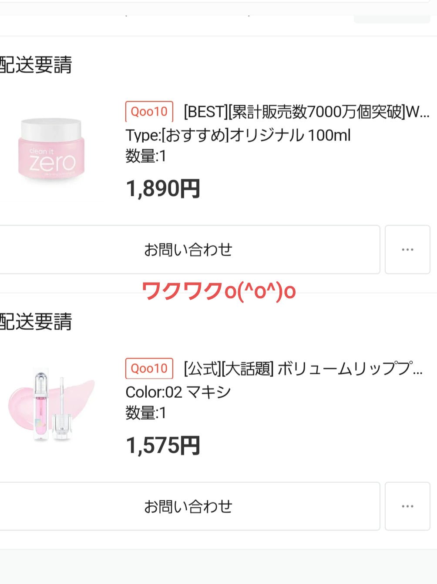Screen dimensions: 437x584
Task: Click the Color:02 マキシ option text
Action: [178, 392]
